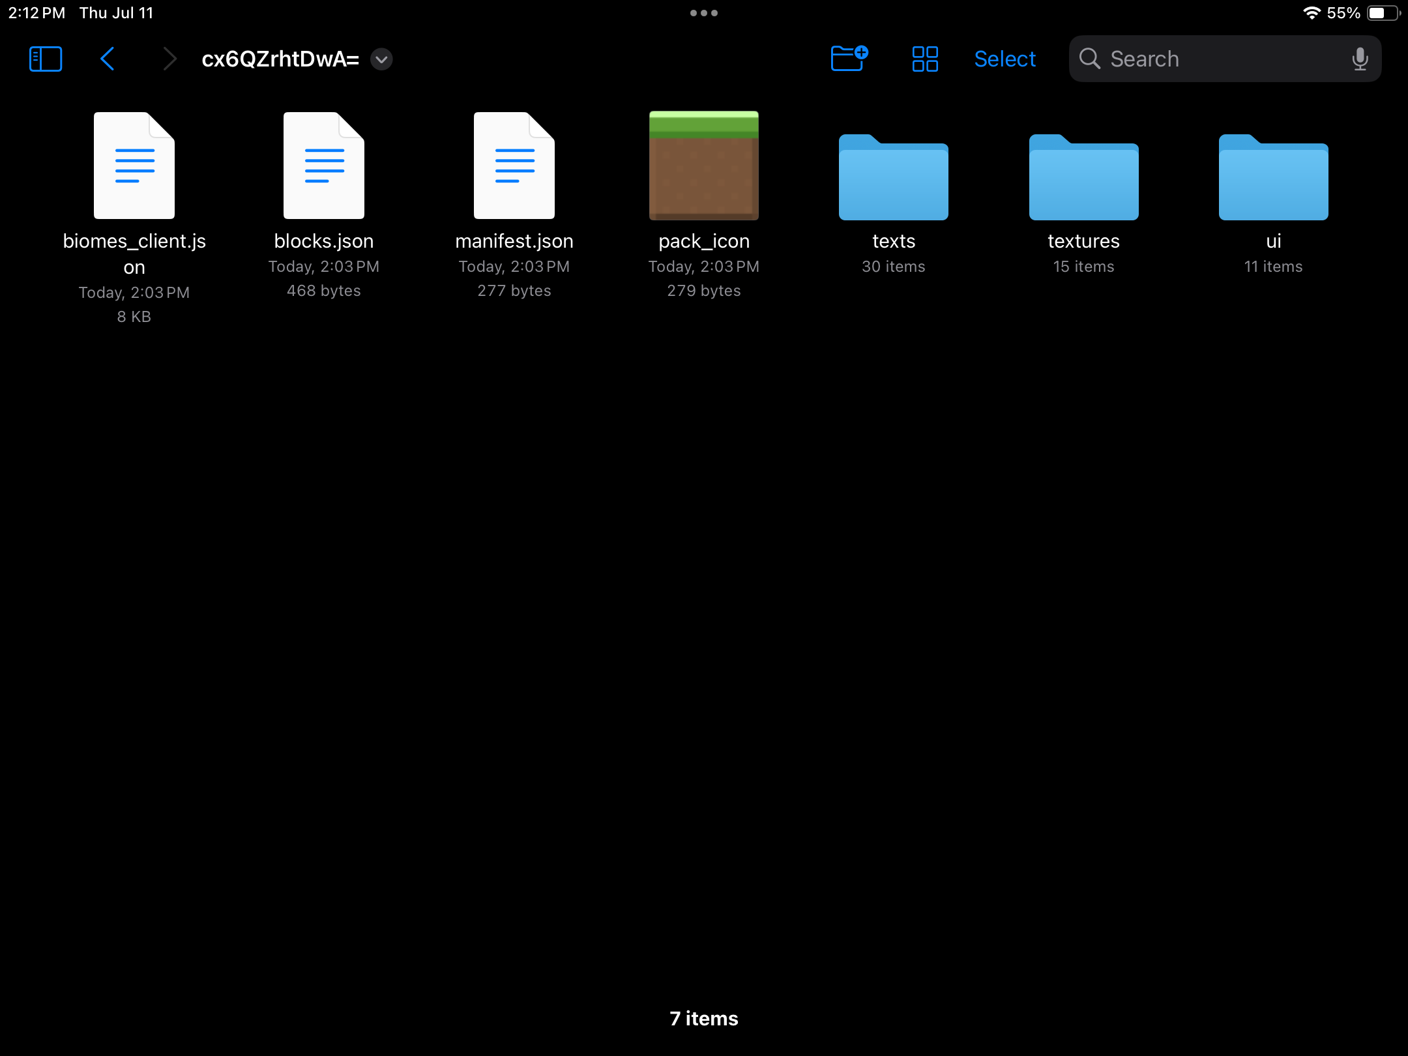
Task: Open the grid view options icon
Action: 924,59
